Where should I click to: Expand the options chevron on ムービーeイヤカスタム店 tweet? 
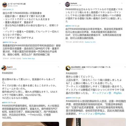coord(60,4)
